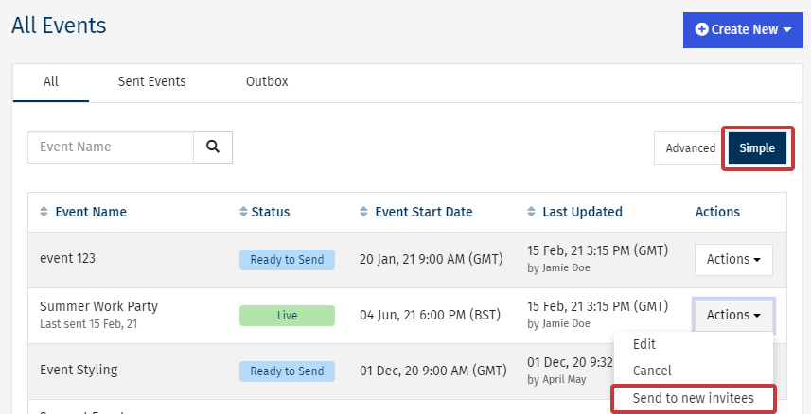
Task: Switch to the Sent Events tab
Action: point(151,82)
